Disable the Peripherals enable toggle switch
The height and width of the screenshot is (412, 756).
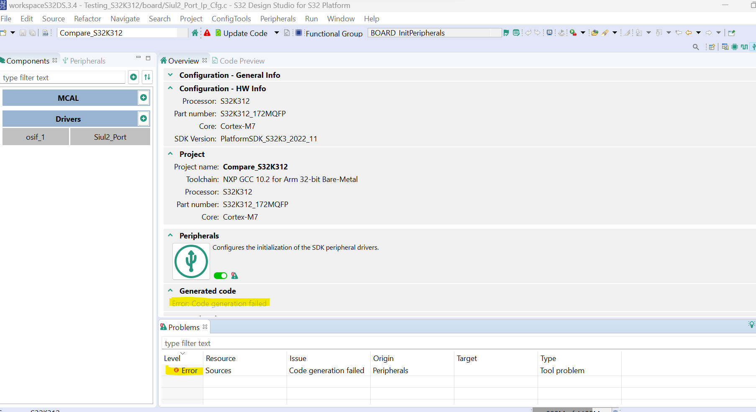220,276
